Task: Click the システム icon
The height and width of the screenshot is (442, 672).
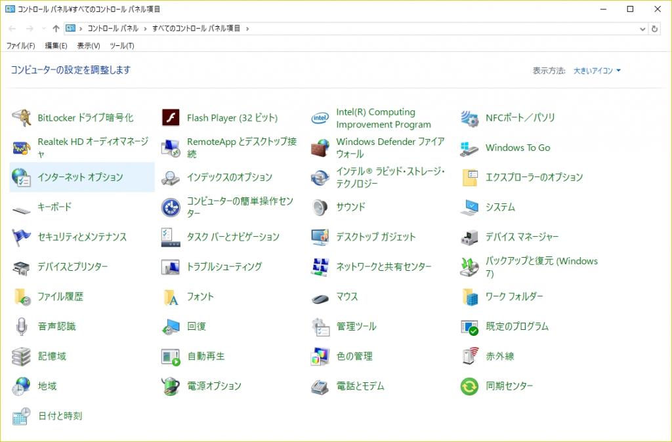Action: pos(469,207)
